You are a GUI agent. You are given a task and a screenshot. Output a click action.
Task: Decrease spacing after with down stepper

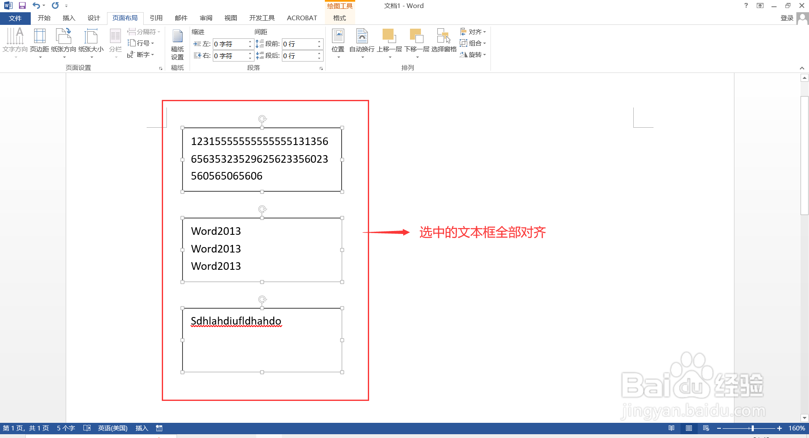coord(319,58)
